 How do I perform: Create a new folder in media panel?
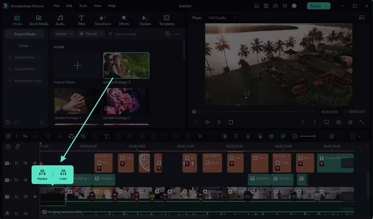click(x=8, y=122)
